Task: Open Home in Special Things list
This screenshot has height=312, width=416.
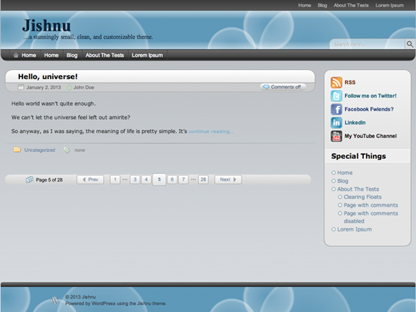Action: pyautogui.click(x=345, y=173)
